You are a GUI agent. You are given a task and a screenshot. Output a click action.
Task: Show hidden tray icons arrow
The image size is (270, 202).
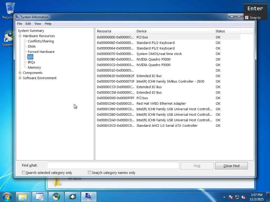point(224,197)
